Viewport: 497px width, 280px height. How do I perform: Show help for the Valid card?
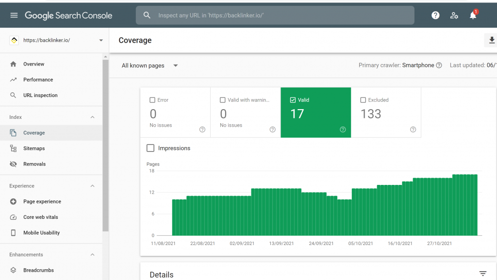(343, 129)
